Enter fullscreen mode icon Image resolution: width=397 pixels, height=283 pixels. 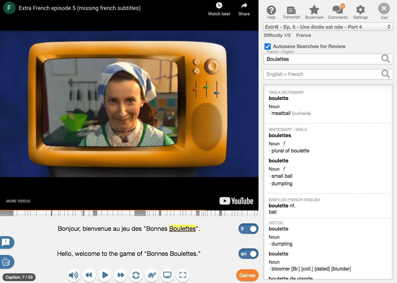[x=183, y=275]
